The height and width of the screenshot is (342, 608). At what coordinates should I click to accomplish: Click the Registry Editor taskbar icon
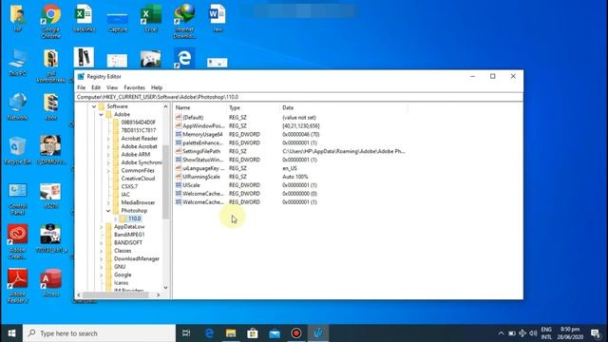pyautogui.click(x=318, y=333)
